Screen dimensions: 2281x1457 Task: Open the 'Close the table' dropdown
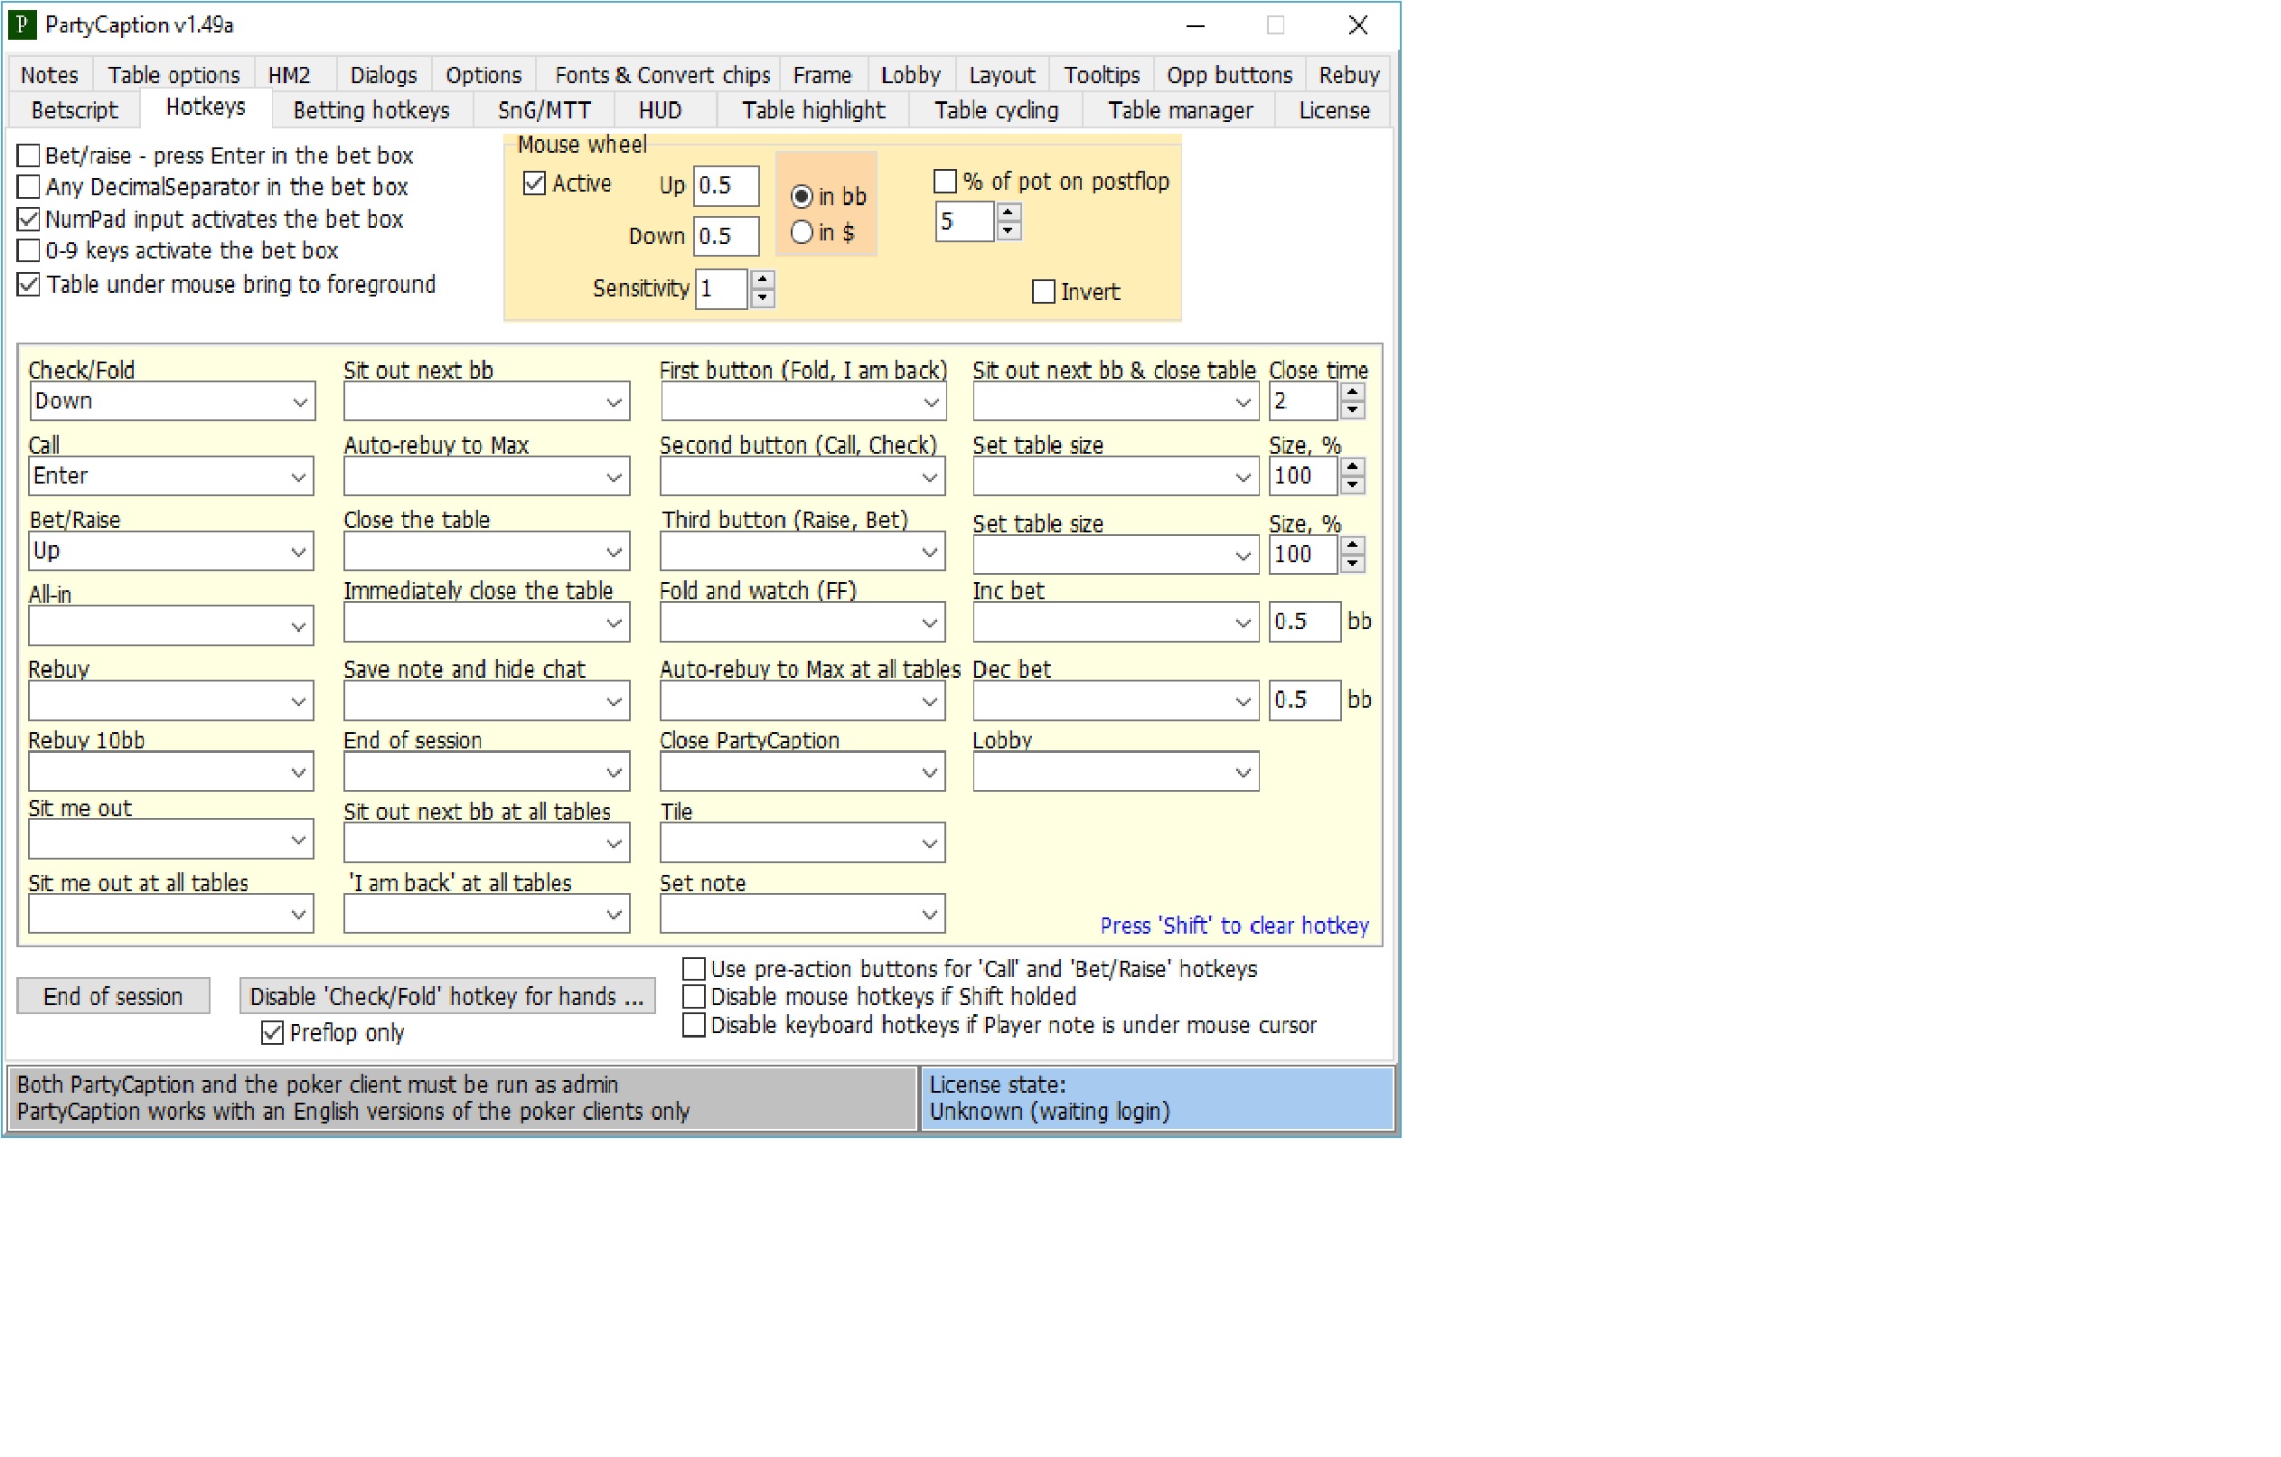[487, 551]
